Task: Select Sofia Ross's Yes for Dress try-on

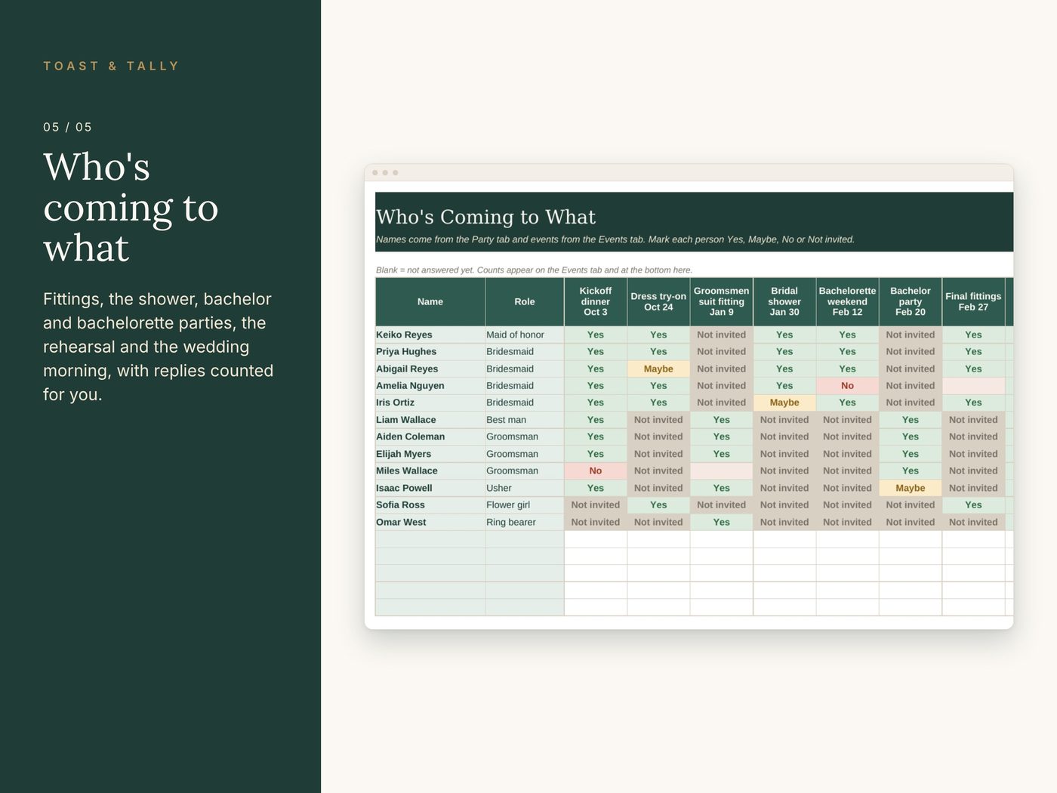Action: click(x=658, y=504)
